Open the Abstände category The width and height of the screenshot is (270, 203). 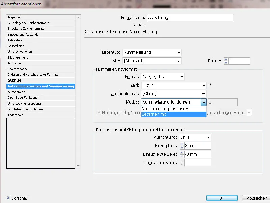pyautogui.click(x=40, y=63)
